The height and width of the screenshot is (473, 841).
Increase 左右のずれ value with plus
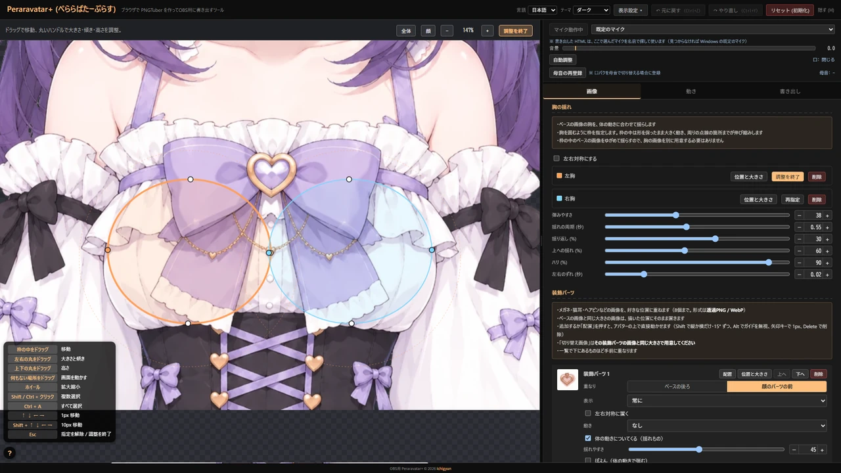pos(827,275)
